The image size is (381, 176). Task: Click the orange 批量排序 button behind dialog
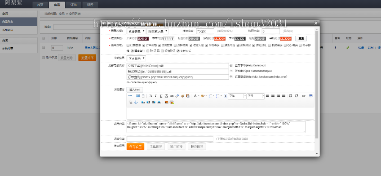[x=87, y=58]
